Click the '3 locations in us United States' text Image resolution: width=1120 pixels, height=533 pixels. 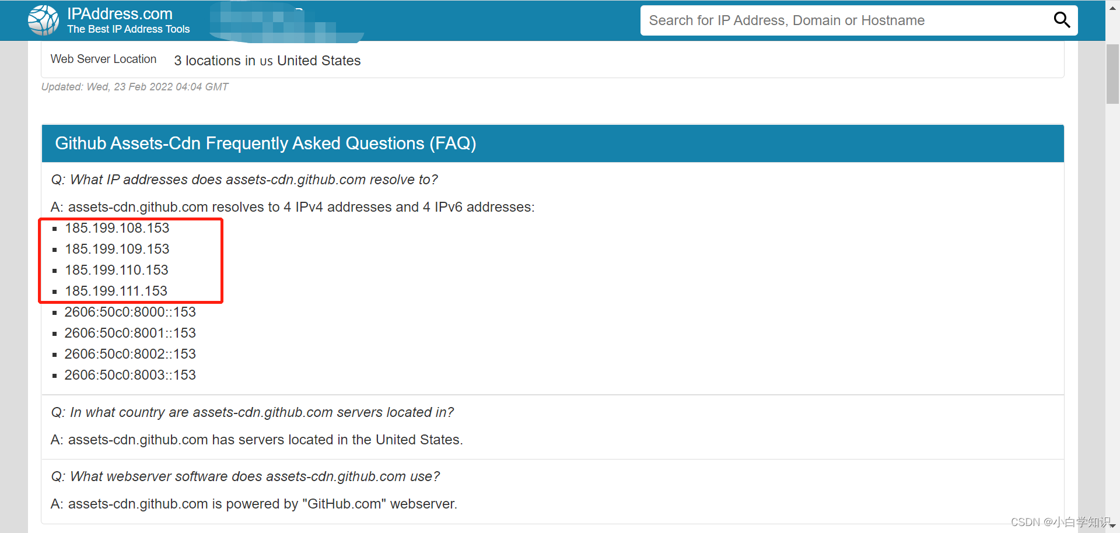267,61
